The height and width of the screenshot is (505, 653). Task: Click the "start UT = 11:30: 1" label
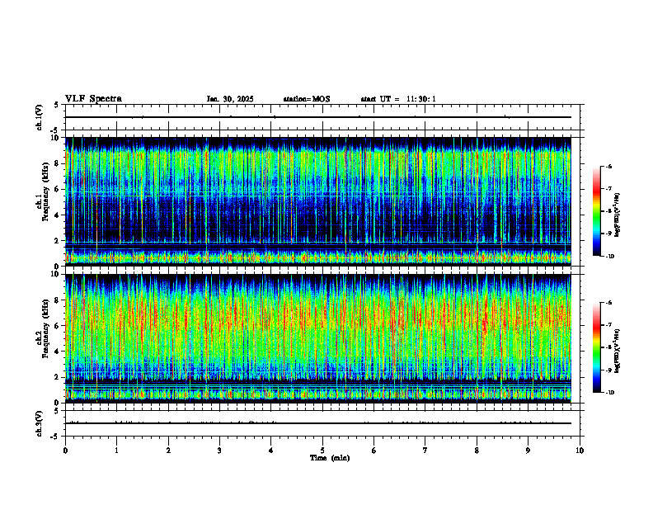[398, 99]
